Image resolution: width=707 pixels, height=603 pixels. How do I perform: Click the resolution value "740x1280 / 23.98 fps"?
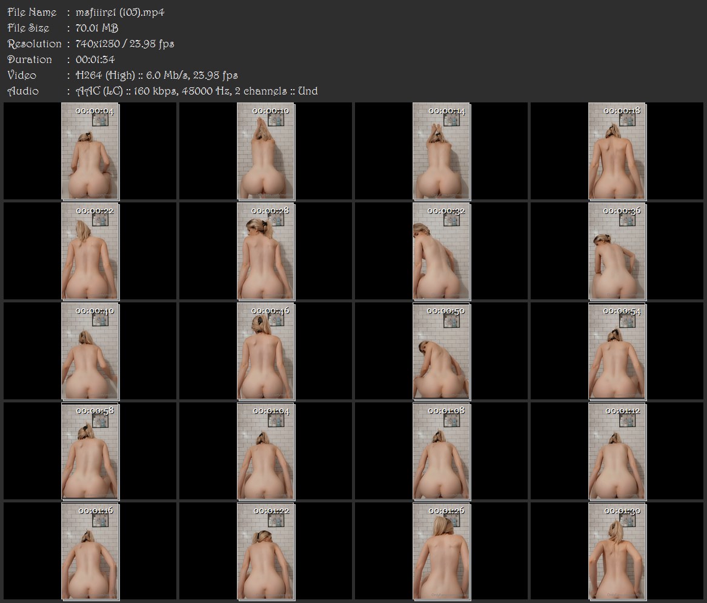tap(125, 44)
